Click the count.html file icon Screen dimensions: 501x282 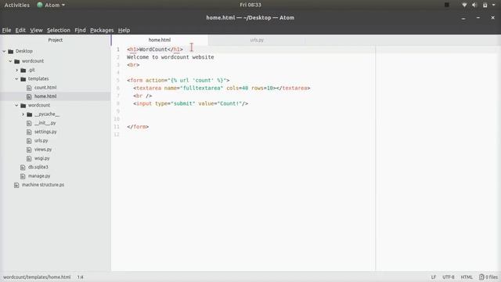pos(29,88)
